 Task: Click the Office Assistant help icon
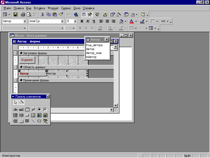coord(143,14)
